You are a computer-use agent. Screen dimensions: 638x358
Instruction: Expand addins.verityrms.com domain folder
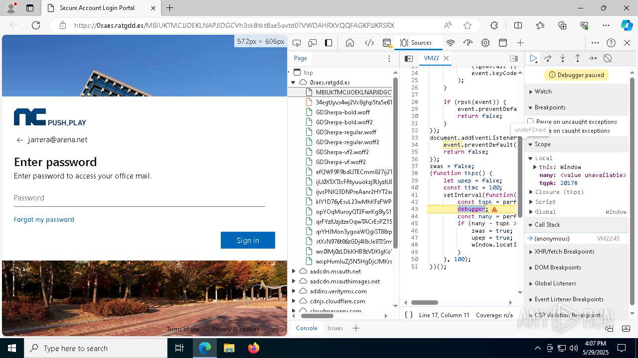pos(294,291)
